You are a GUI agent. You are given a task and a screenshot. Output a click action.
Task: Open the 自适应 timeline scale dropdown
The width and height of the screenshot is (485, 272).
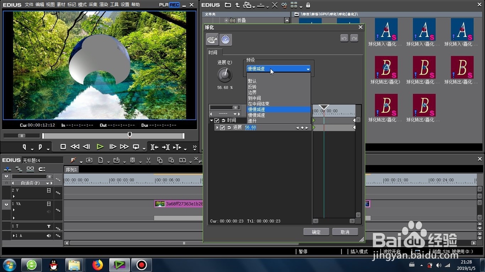(x=48, y=183)
